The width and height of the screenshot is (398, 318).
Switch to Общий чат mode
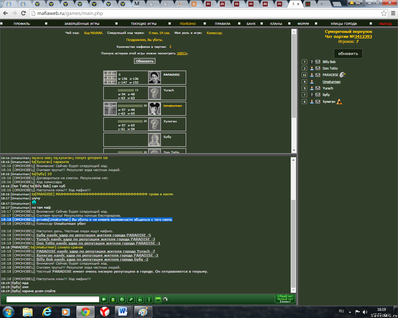coord(285,296)
